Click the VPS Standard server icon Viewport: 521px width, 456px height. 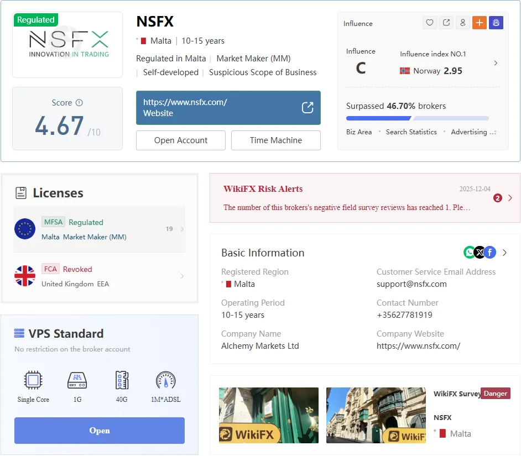click(x=19, y=333)
